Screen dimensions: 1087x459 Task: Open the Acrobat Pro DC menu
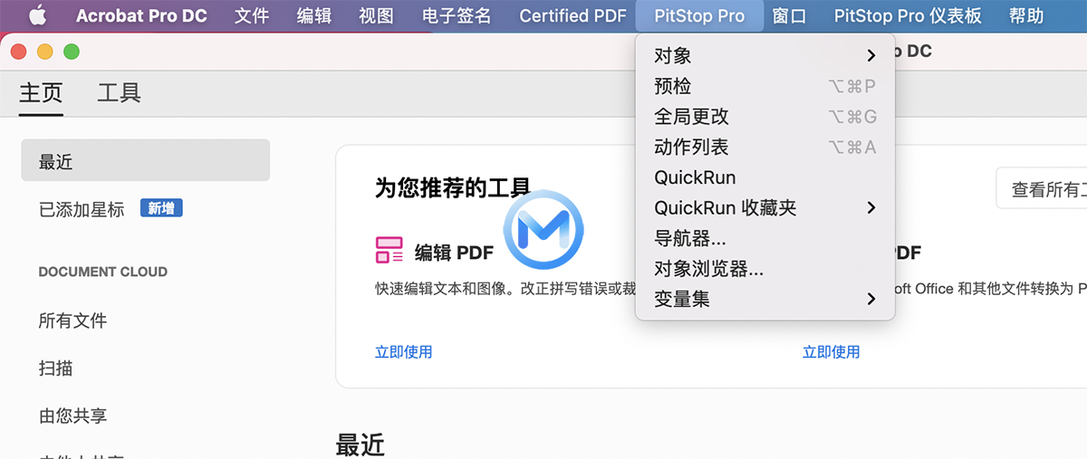(141, 15)
